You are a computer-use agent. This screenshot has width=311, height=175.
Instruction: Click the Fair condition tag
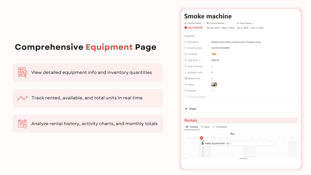(x=214, y=54)
